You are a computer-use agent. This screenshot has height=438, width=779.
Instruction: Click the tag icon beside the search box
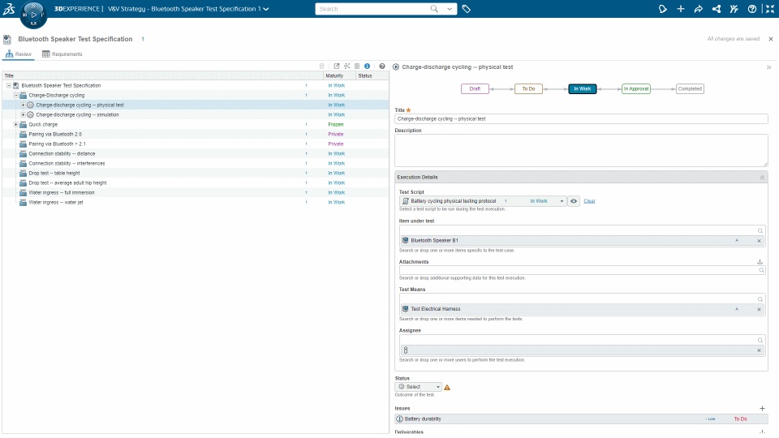click(466, 9)
